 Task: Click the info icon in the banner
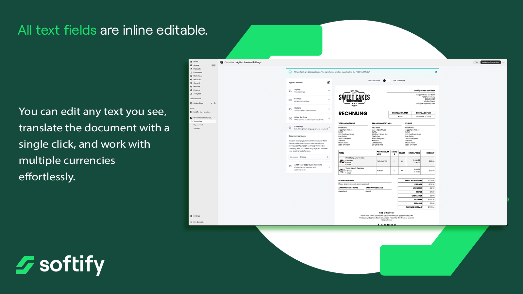(x=290, y=72)
